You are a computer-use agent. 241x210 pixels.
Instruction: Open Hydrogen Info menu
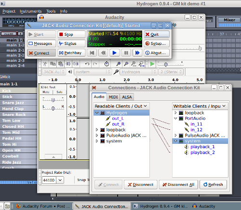click(64, 11)
